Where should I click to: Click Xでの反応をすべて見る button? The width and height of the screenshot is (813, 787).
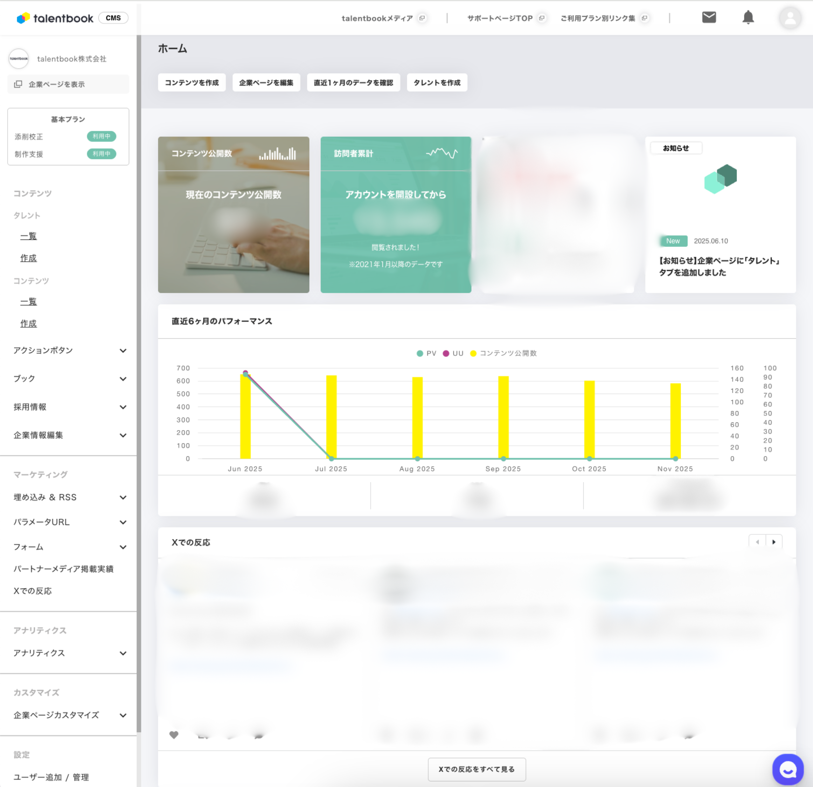(x=477, y=769)
